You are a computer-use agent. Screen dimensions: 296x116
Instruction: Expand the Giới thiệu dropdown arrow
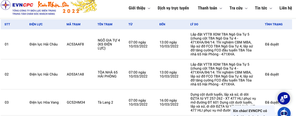(x=149, y=8)
